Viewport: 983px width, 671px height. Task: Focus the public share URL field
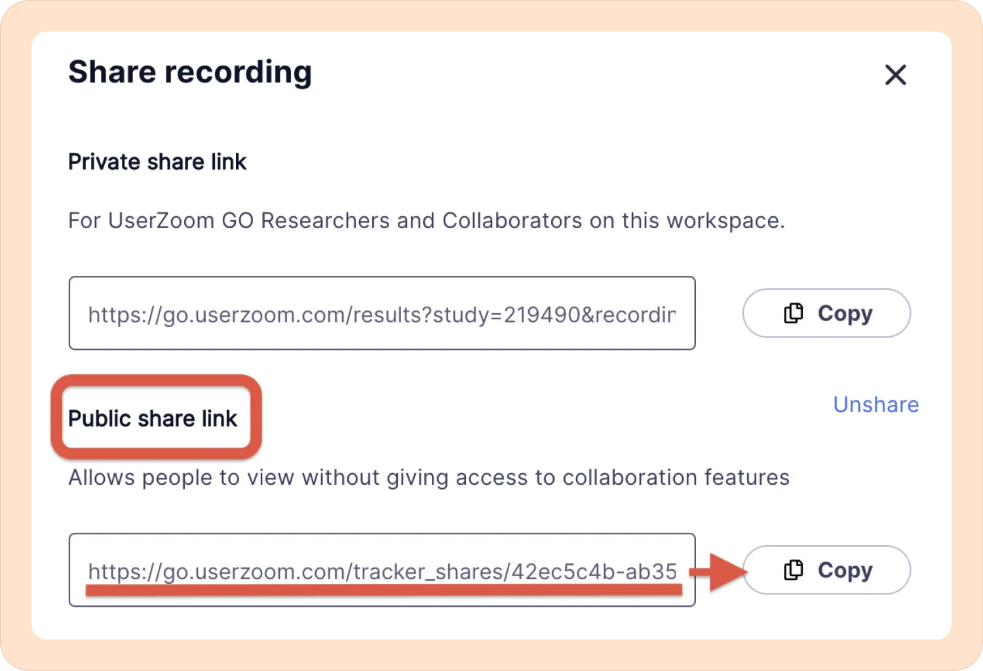[x=382, y=570]
